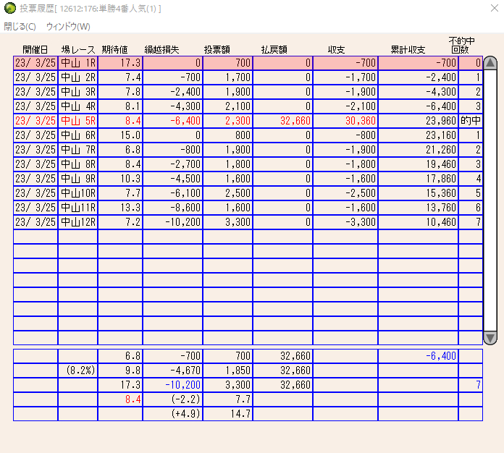
Task: Click the 的中 cell in 5R row
Action: pyautogui.click(x=470, y=121)
